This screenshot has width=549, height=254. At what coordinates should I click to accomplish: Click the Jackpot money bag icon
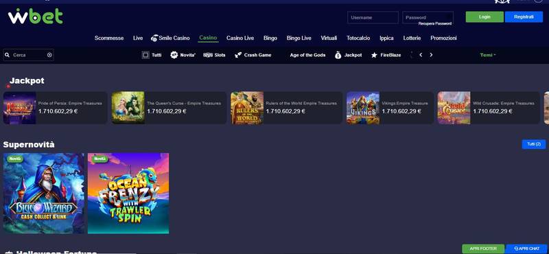pyautogui.click(x=338, y=55)
